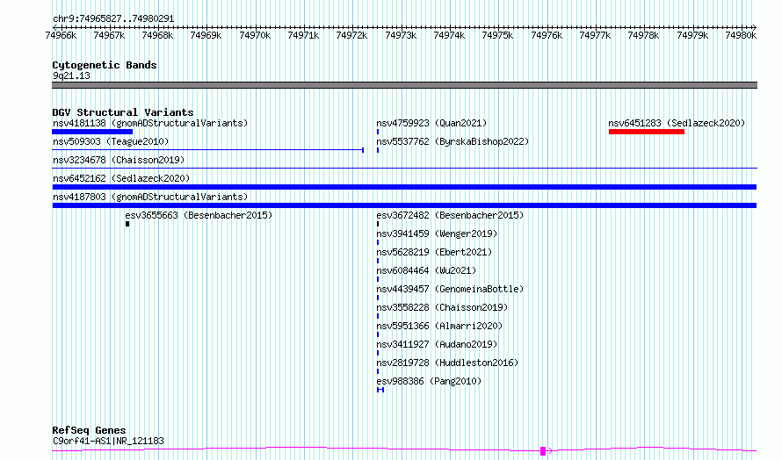Select the magenta exon block on gene track
The image size is (782, 460).
543,451
